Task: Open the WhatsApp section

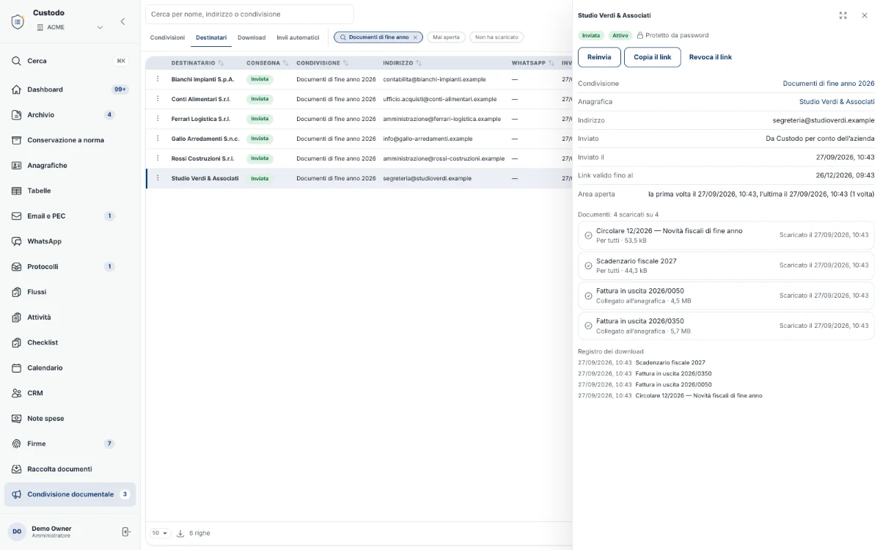Action: [x=70, y=241]
